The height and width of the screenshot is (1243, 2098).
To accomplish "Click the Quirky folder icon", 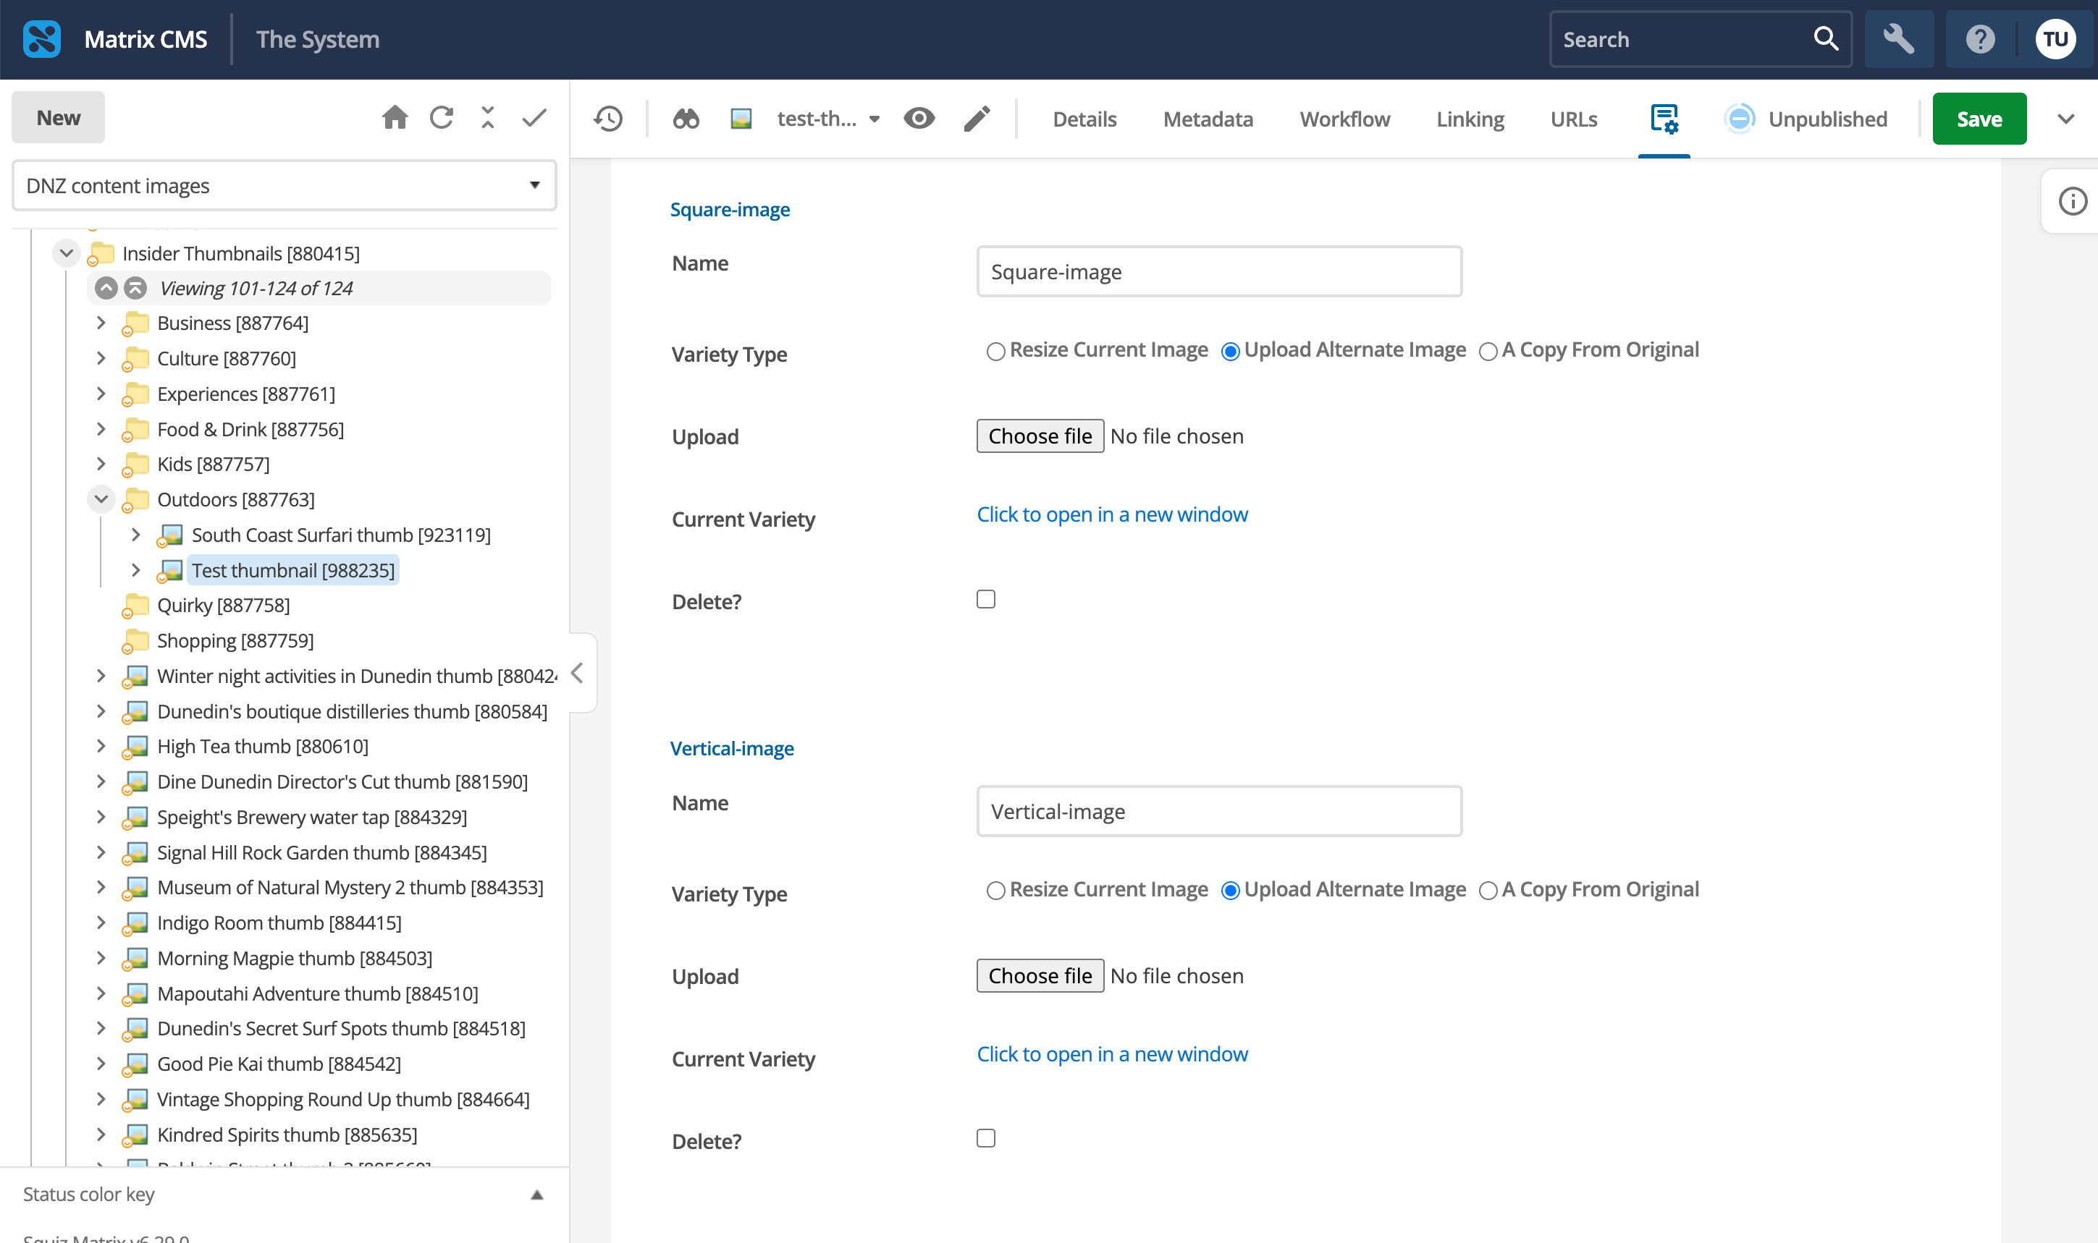I will (135, 606).
